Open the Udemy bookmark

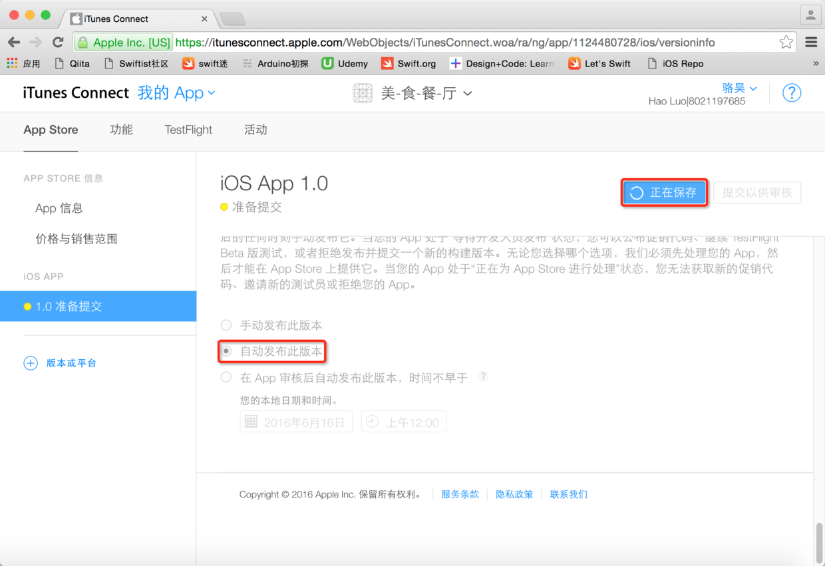(345, 63)
